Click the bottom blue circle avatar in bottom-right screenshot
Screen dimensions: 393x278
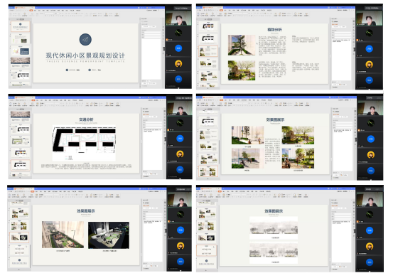click(x=370, y=262)
